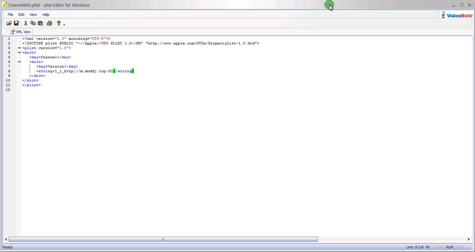The width and height of the screenshot is (475, 252).
Task: Click the xml version declaration on line 1
Action: (66, 39)
